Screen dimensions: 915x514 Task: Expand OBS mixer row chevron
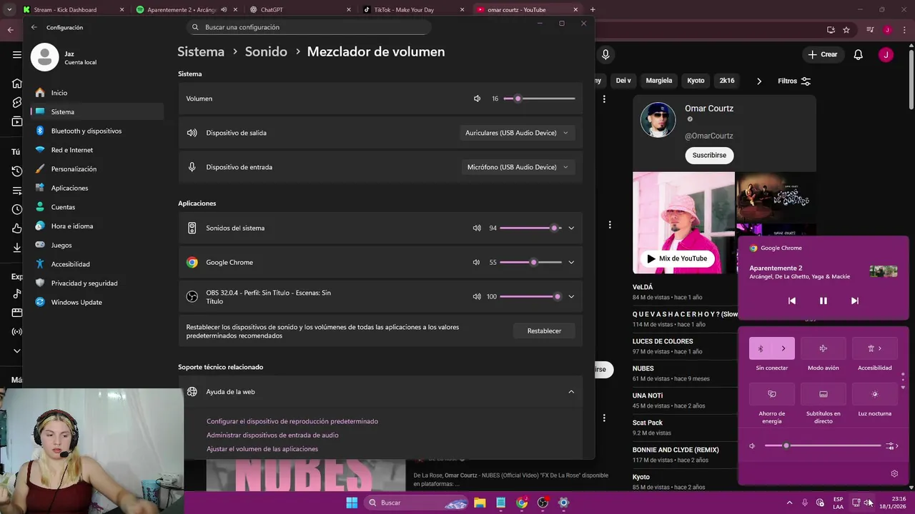571,296
